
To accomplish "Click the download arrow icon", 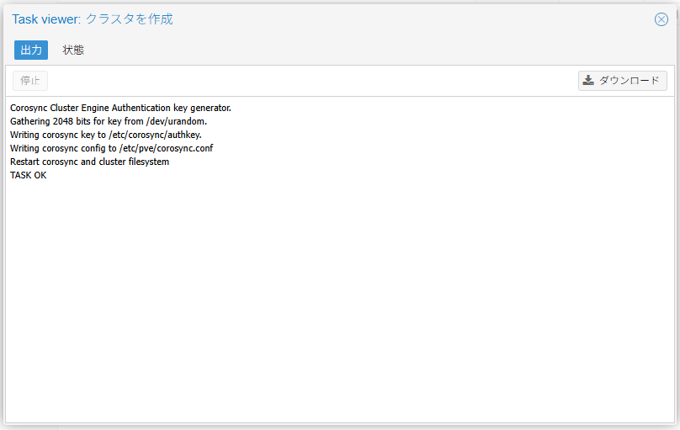I will coord(588,81).
